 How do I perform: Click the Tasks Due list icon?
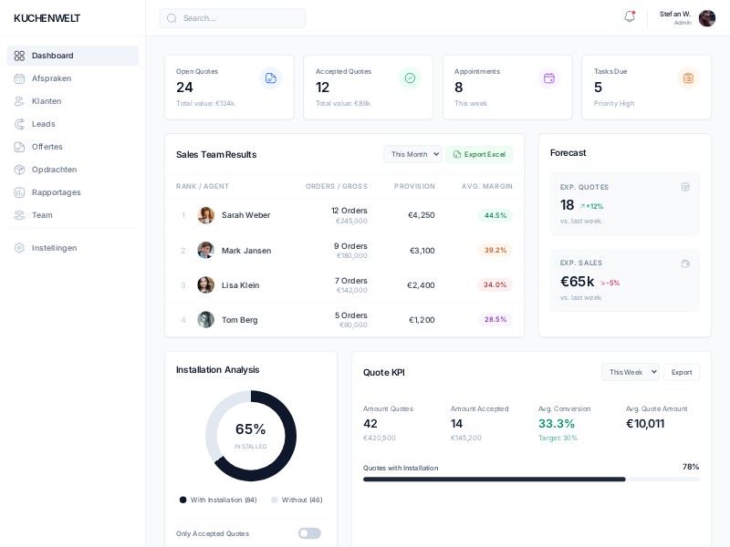[688, 78]
